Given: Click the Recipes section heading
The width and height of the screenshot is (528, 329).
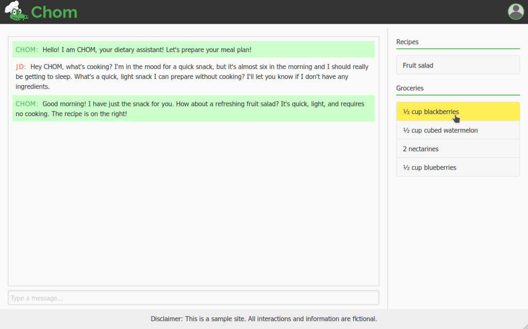Looking at the screenshot, I should 407,42.
